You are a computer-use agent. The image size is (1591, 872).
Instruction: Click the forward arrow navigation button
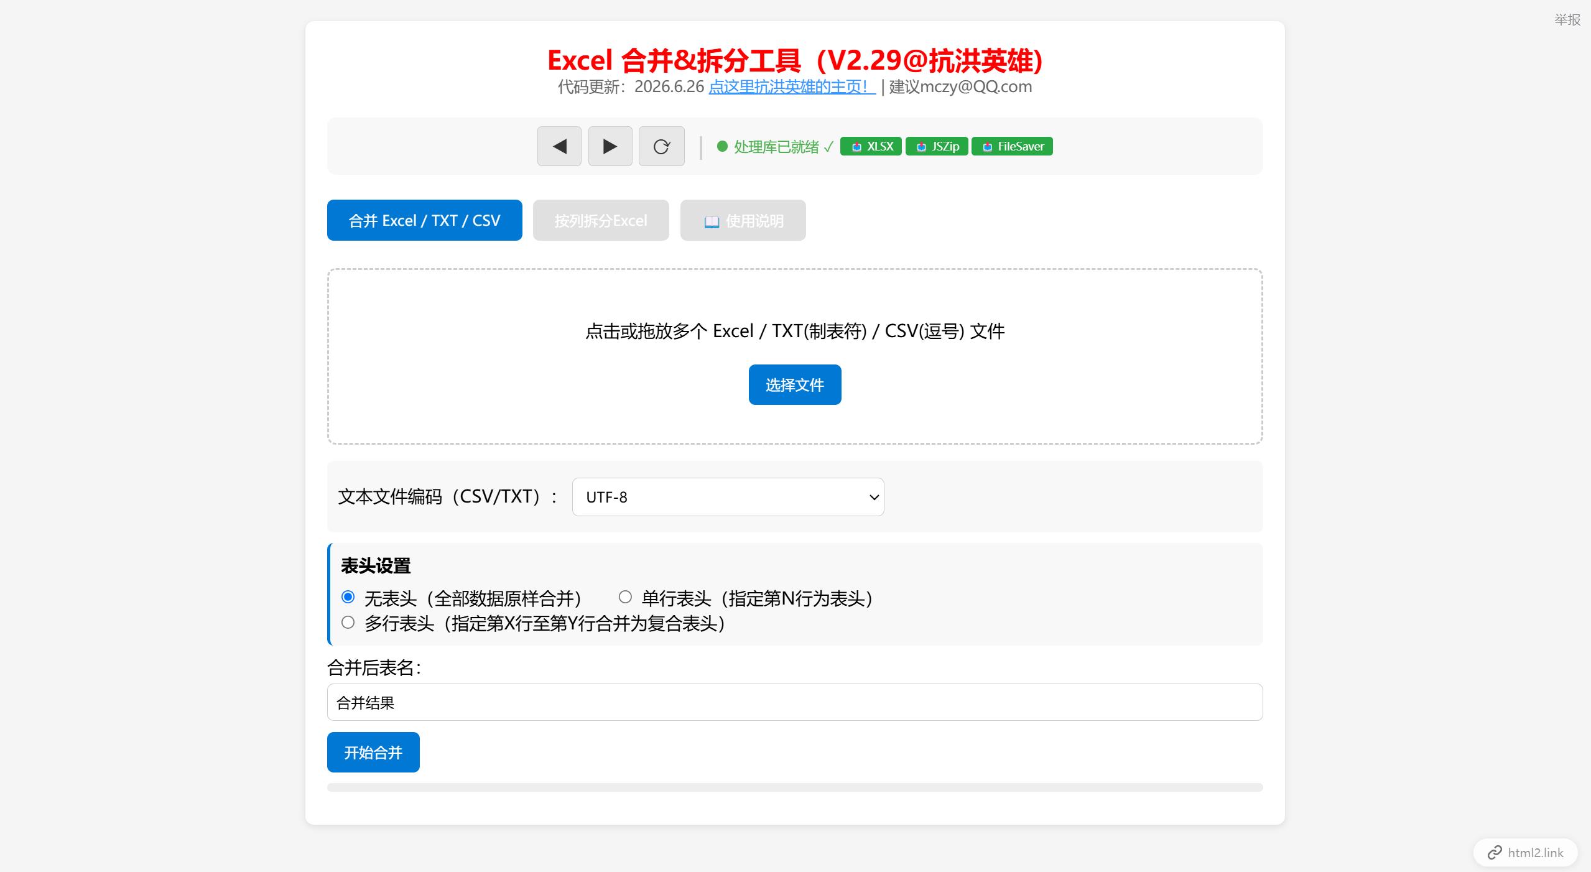coord(610,146)
